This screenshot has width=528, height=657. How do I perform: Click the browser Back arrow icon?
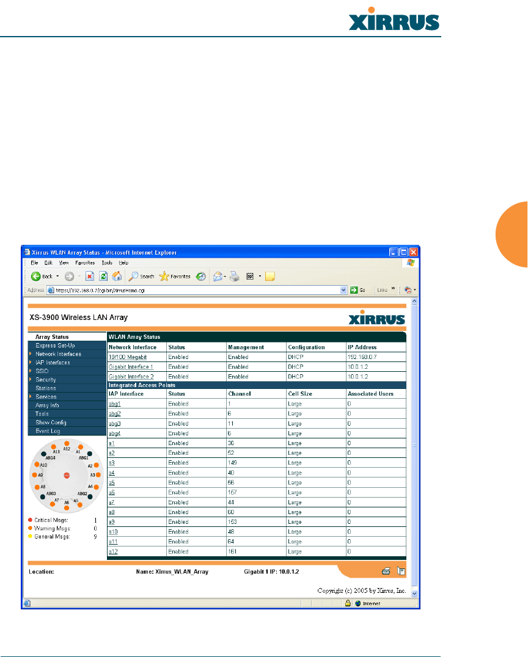(x=35, y=276)
